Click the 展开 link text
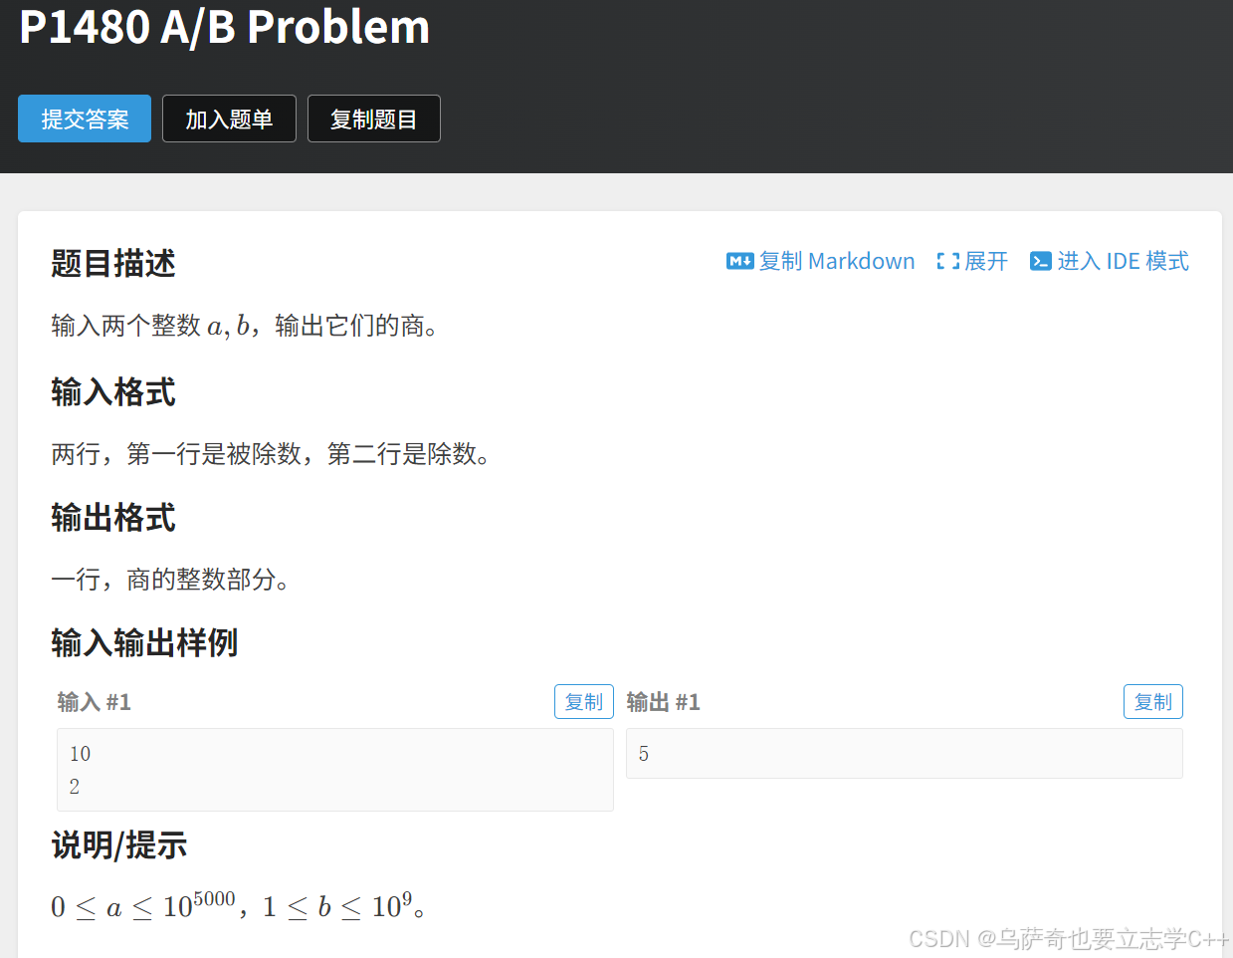Image resolution: width=1233 pixels, height=958 pixels. coord(986,261)
